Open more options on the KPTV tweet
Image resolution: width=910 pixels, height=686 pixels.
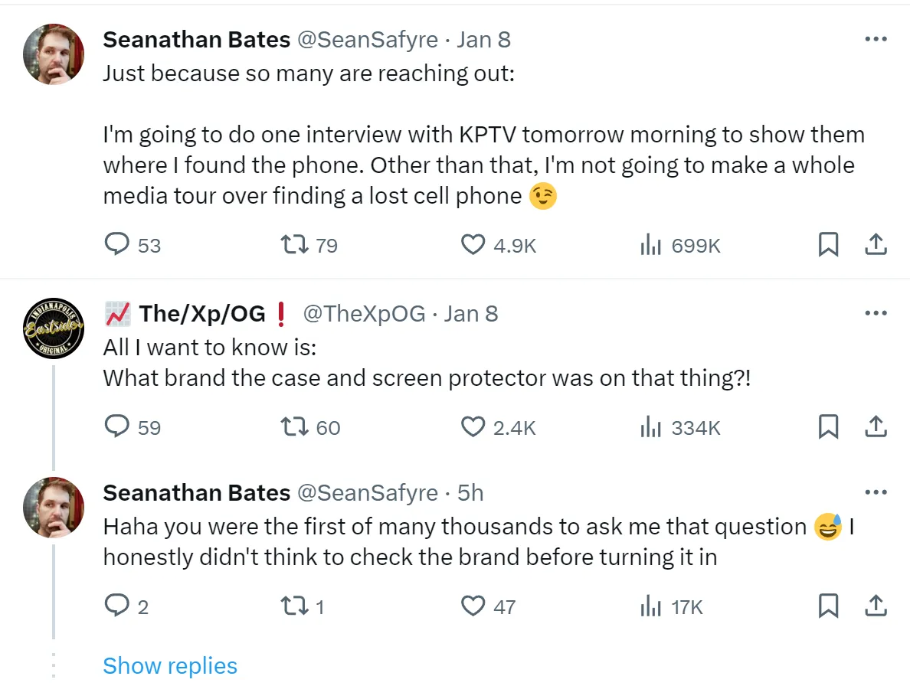tap(875, 39)
